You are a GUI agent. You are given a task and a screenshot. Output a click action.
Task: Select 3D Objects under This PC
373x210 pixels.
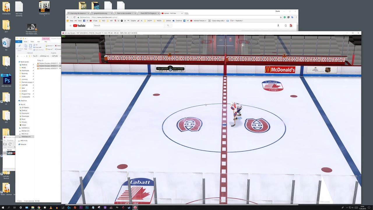[24, 107]
